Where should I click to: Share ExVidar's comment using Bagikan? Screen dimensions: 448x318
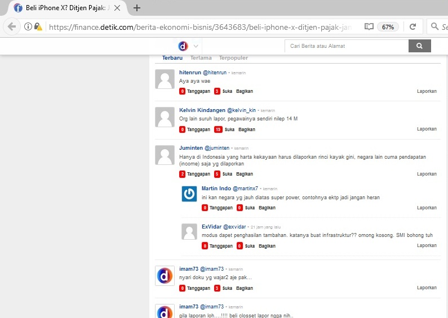coord(267,246)
